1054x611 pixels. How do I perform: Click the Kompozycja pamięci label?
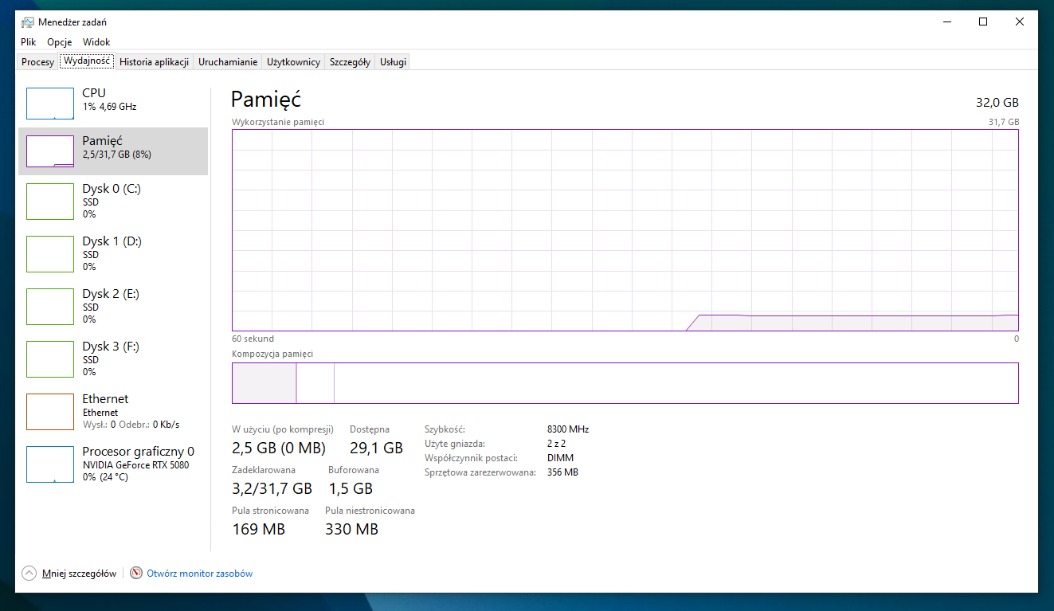[272, 354]
